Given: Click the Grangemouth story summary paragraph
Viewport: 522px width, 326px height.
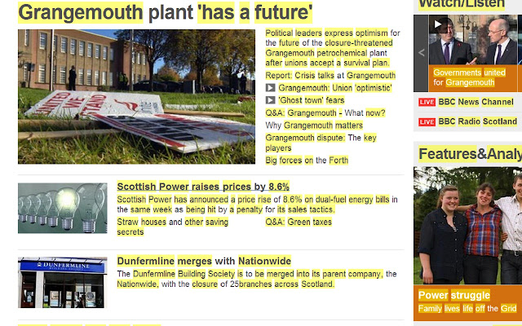Looking at the screenshot, I should point(333,48).
